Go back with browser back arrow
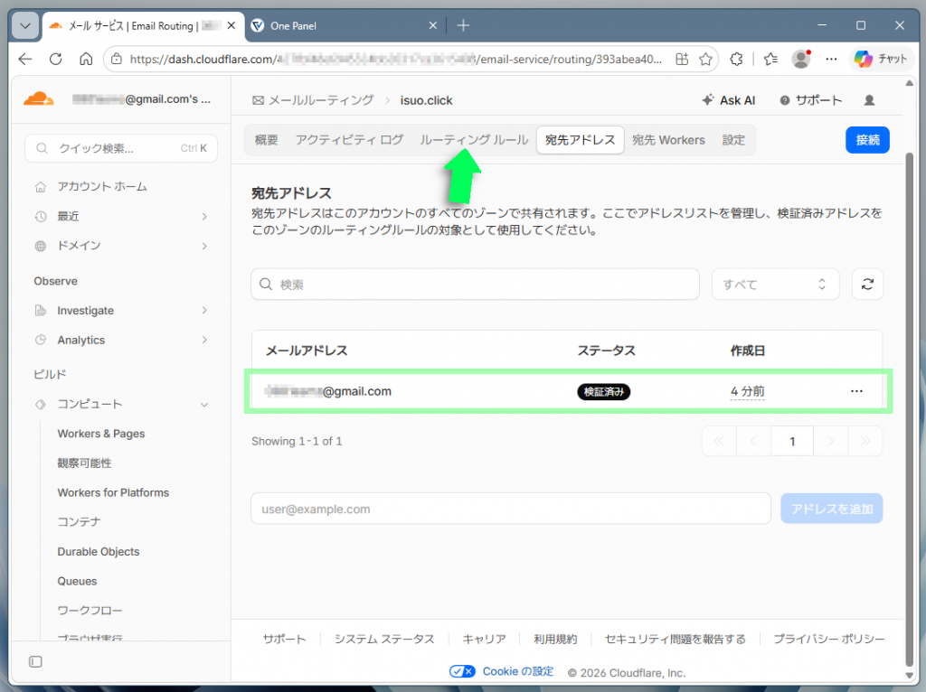Viewport: 926px width, 692px height. [24, 59]
